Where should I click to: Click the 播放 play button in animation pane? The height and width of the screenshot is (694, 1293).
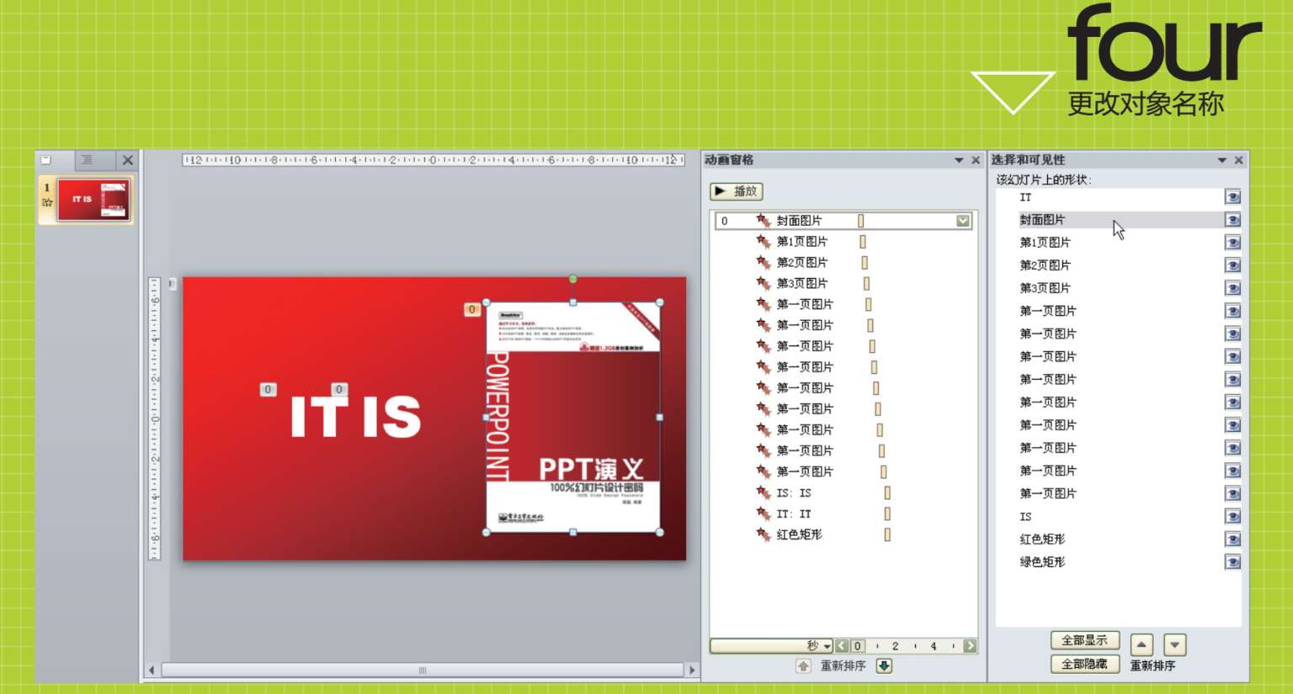(736, 191)
